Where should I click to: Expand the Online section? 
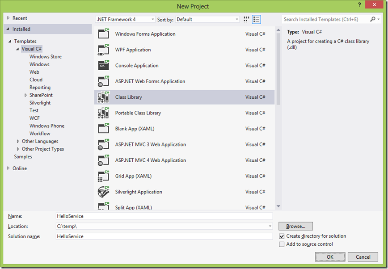pos(8,168)
